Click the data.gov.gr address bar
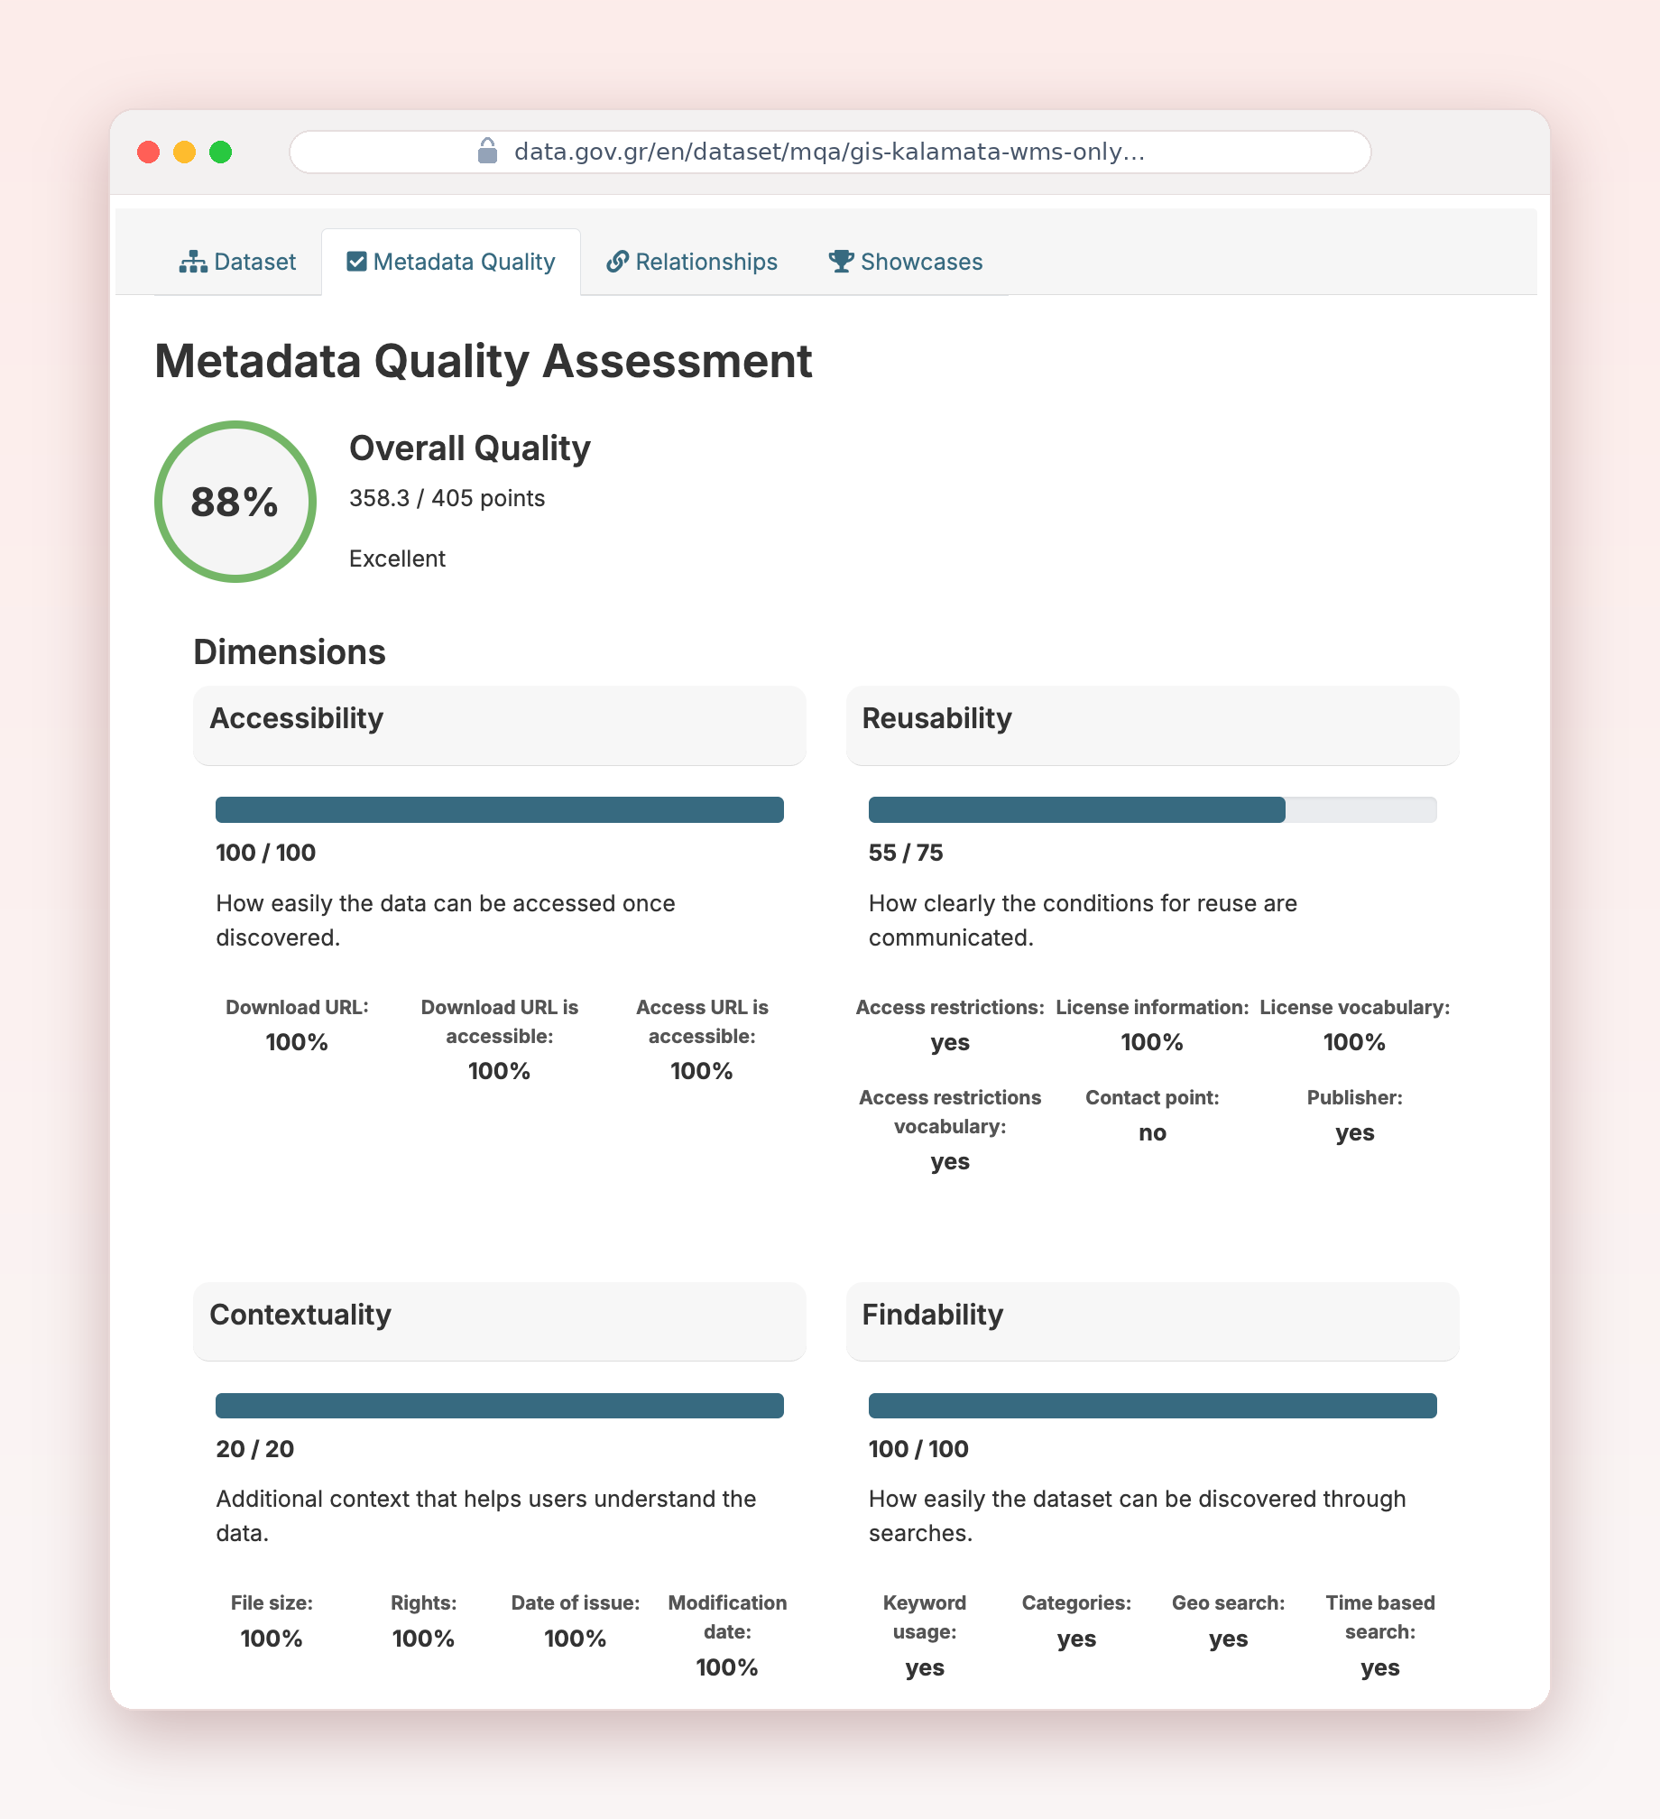This screenshot has height=1819, width=1660. pos(830,152)
